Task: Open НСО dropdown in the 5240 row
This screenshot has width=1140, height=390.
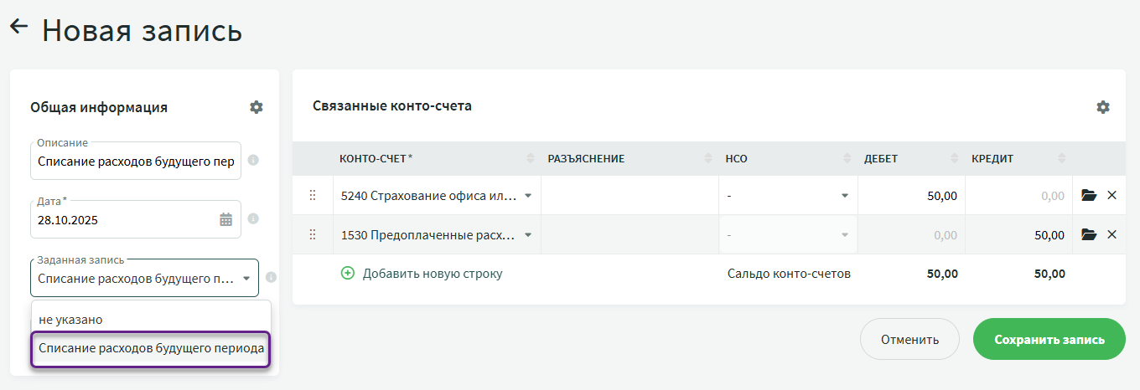Action: [x=844, y=196]
